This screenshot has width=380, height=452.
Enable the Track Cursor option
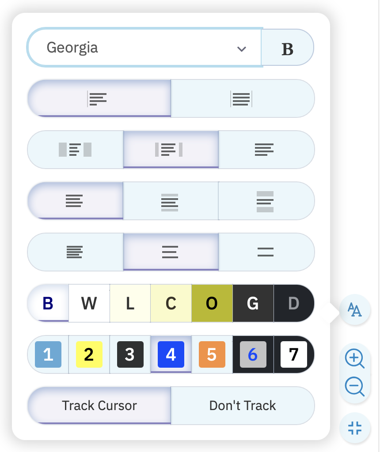[99, 406]
